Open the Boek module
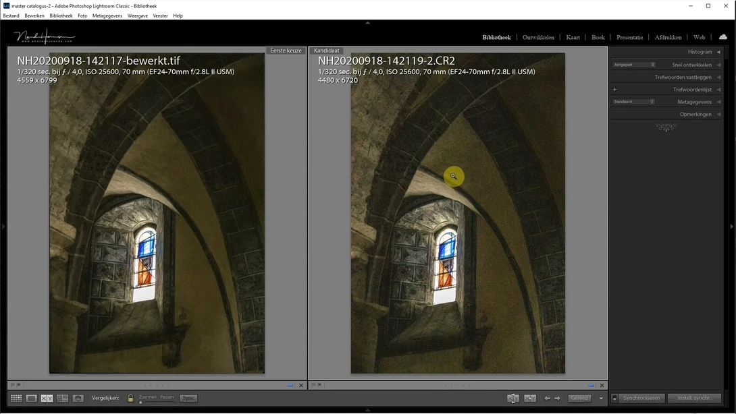Screen dimensions: 736x414 pyautogui.click(x=598, y=38)
